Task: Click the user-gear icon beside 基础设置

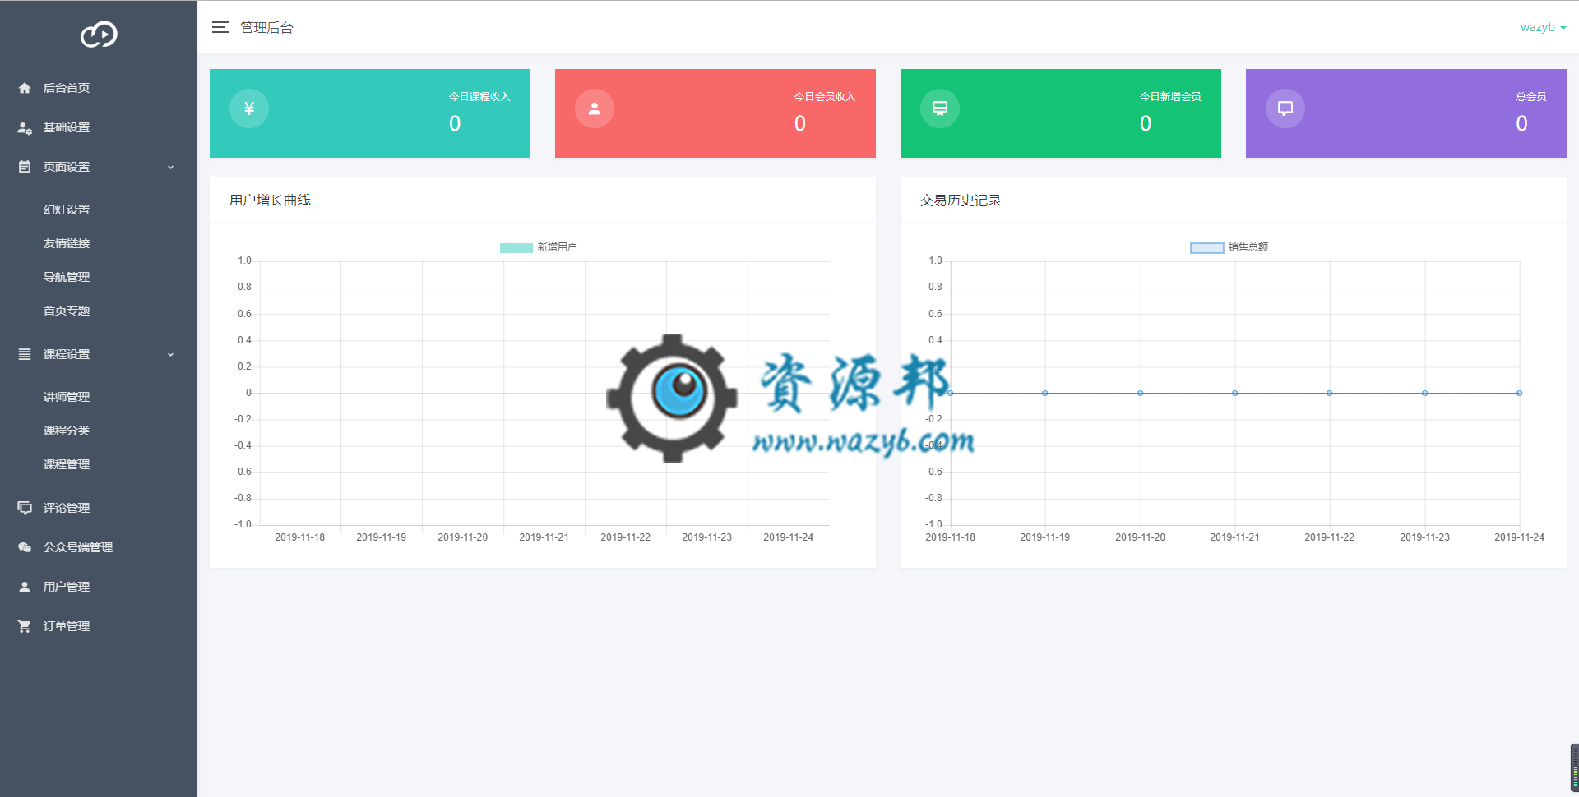Action: tap(25, 127)
